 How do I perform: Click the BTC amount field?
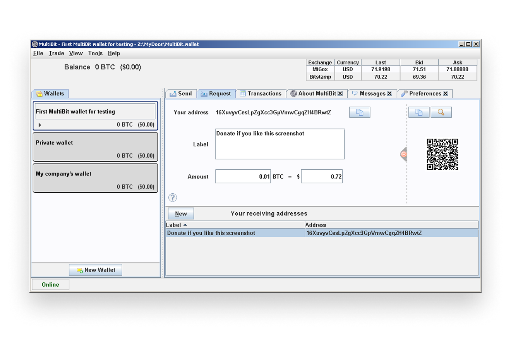pos(243,177)
